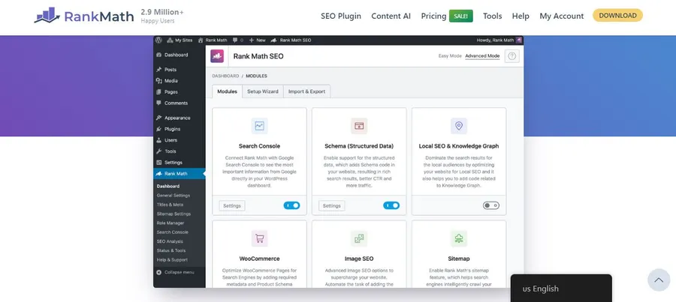
Task: Toggle off the Schema module switch
Action: pos(391,205)
